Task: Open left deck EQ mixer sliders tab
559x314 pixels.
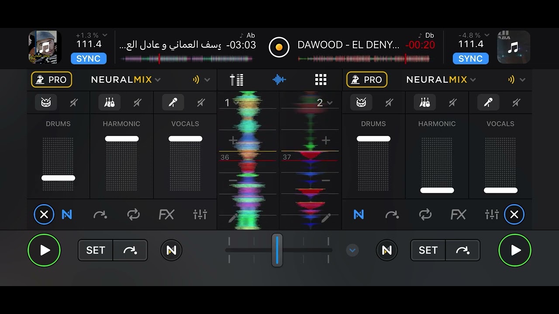Action: (x=200, y=214)
